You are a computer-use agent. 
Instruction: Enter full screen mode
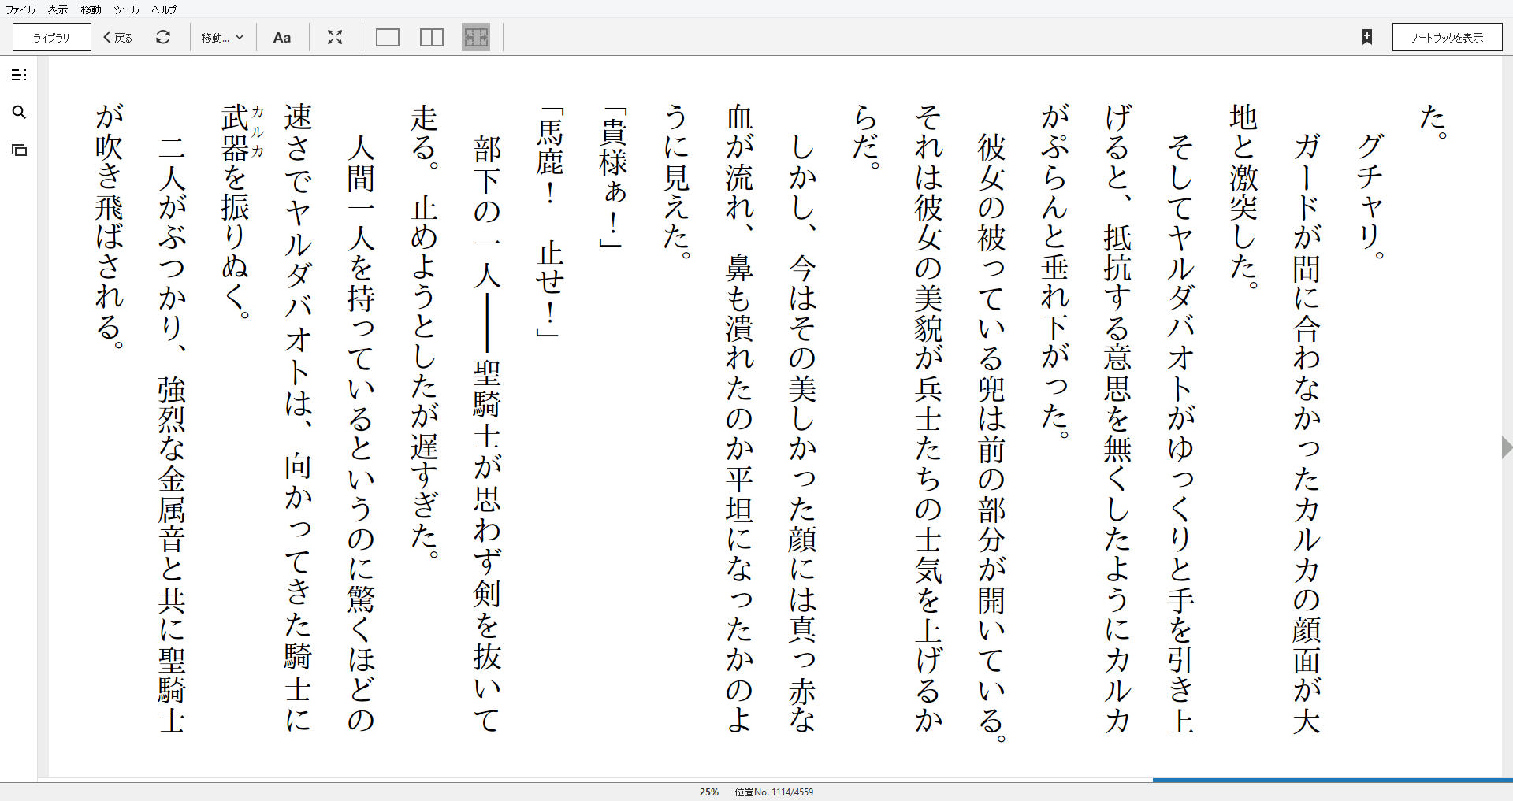335,37
